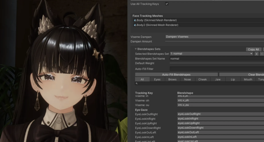Screen dimensions: 264x142
Task: Open the eyeLookInRight blendshape field
Action: (x=221, y=119)
